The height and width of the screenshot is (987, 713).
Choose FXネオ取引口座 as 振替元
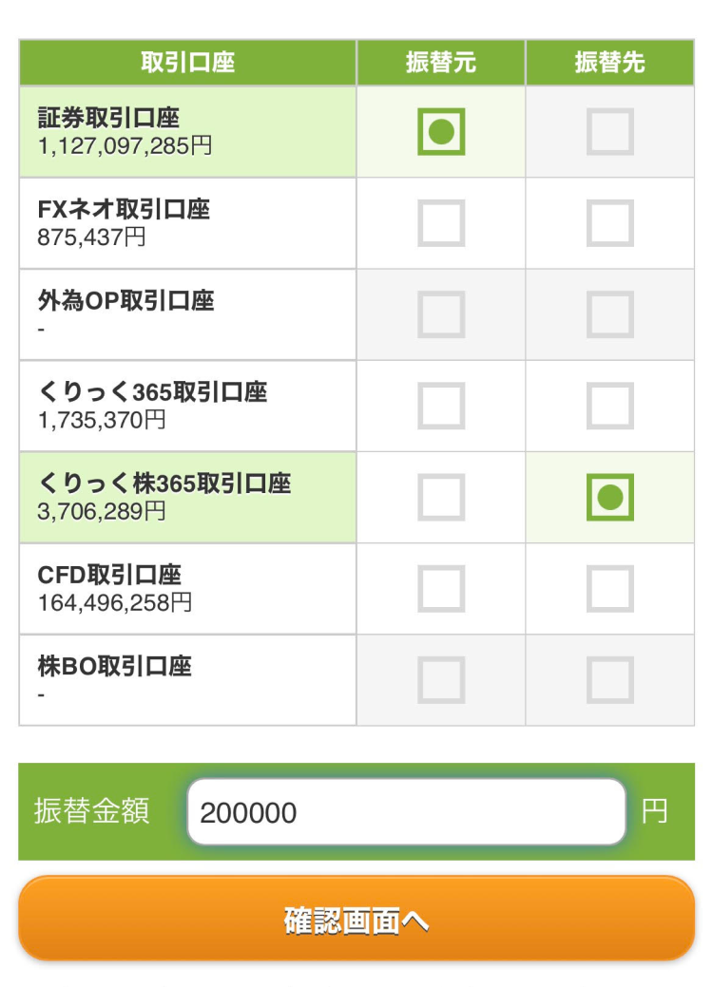[x=441, y=223]
